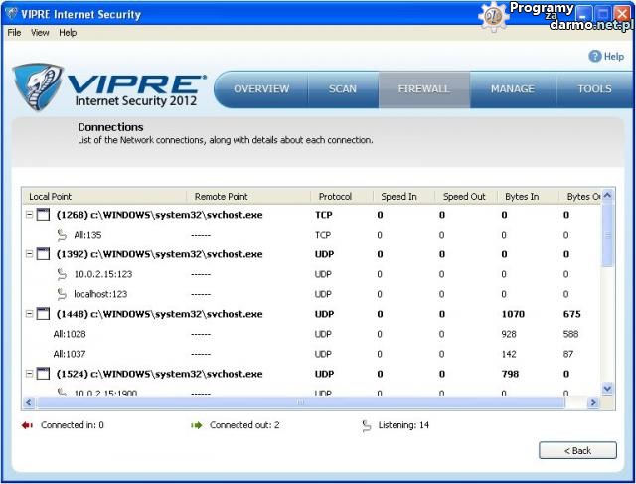Open the File menu
The height and width of the screenshot is (484, 636).
tap(14, 32)
